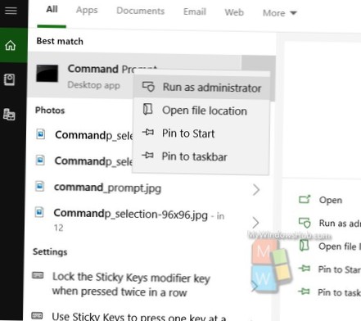Click Pin to taskbar icon in right panel
The height and width of the screenshot is (321, 361).
304,292
